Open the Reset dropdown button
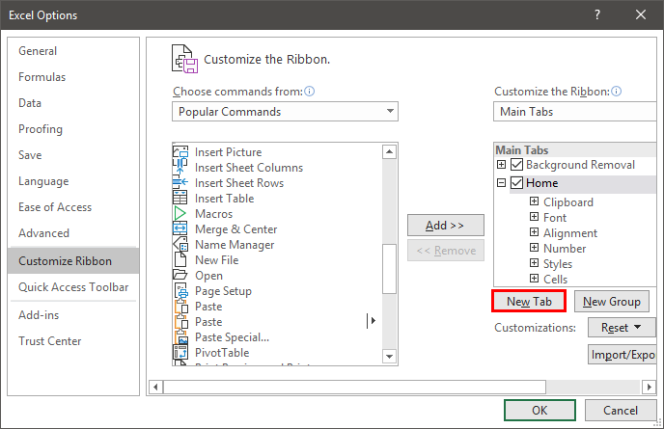Screen dimensions: 664x429 (622, 327)
